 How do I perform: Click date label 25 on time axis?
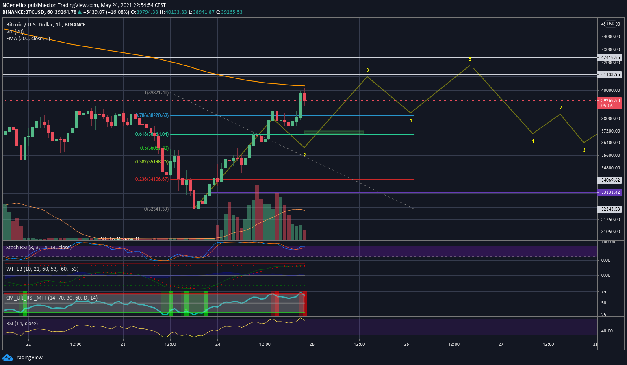click(312, 344)
